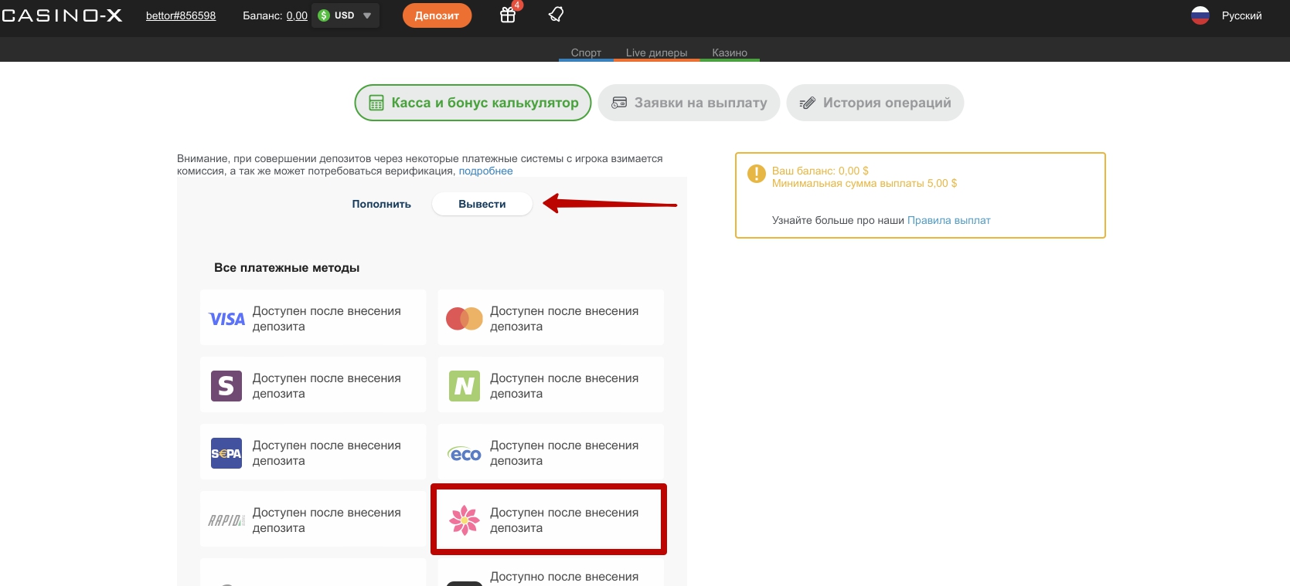Click the balance 0,00 link
This screenshot has width=1290, height=586.
pyautogui.click(x=297, y=15)
